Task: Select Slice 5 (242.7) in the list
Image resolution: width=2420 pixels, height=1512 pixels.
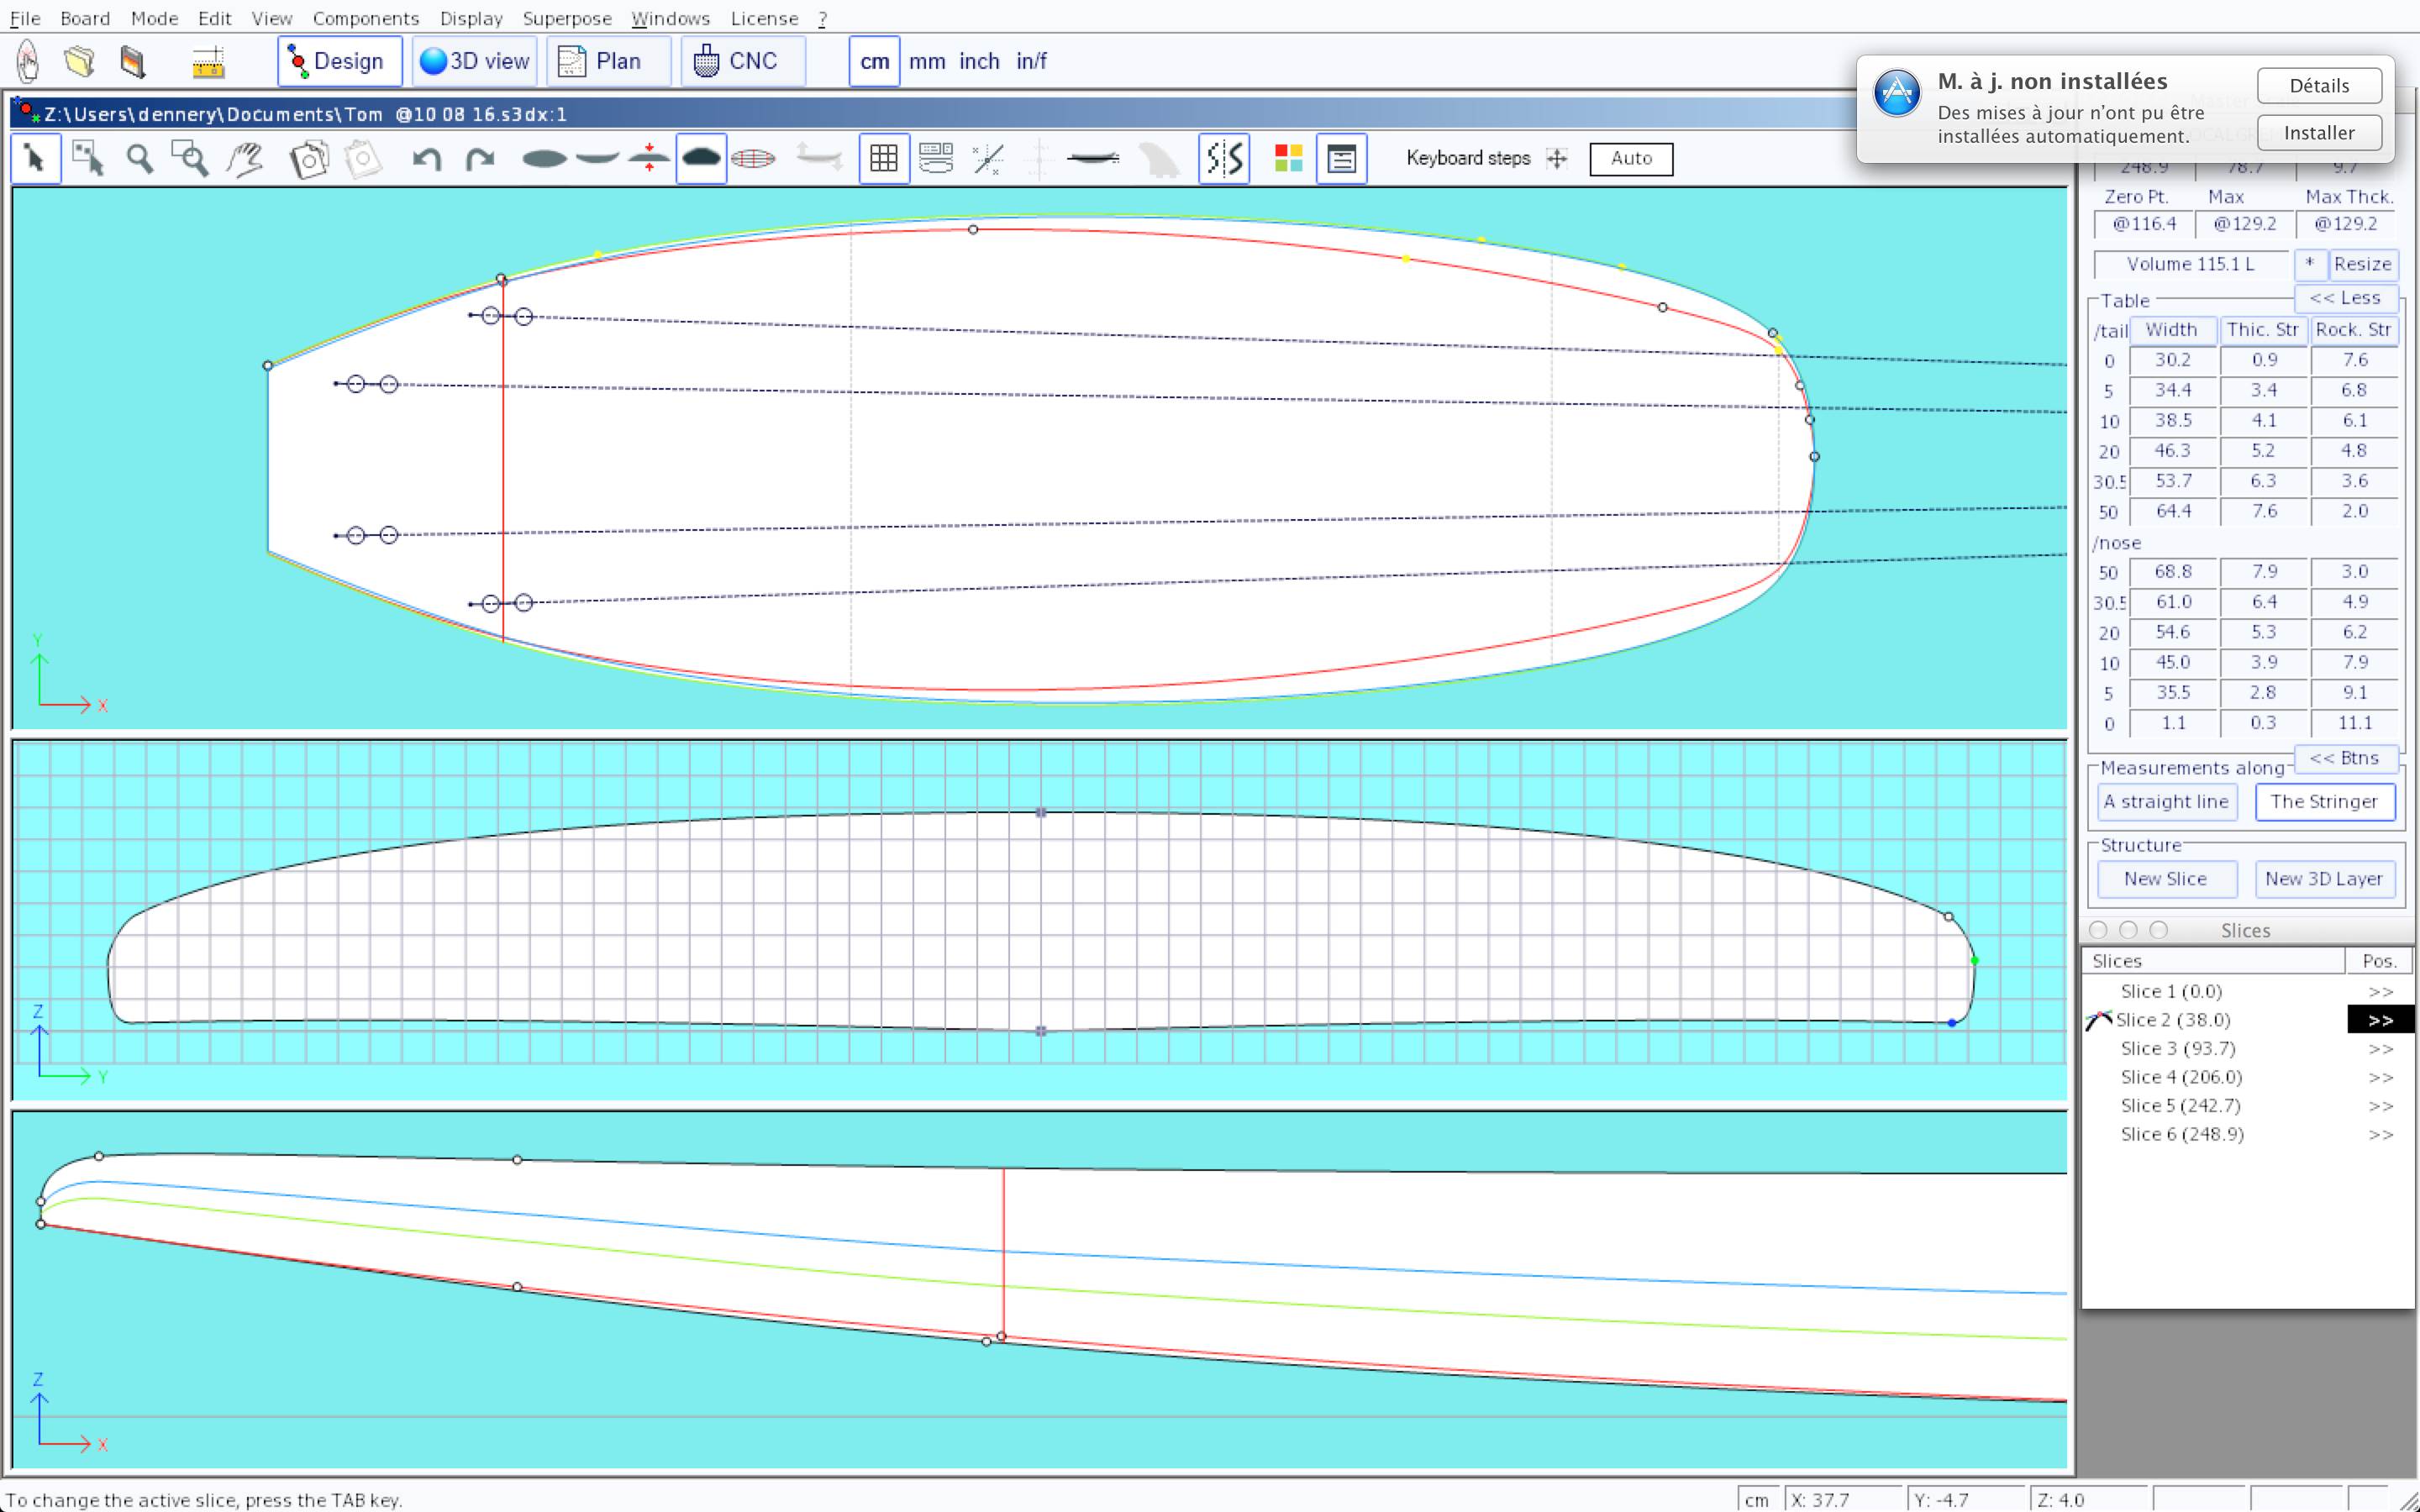Action: click(2180, 1106)
